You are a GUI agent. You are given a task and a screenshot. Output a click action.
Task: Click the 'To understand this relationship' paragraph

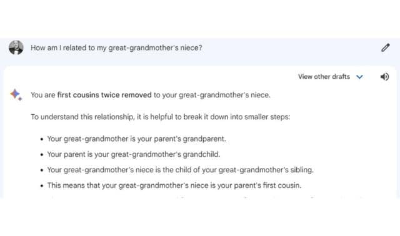(161, 117)
